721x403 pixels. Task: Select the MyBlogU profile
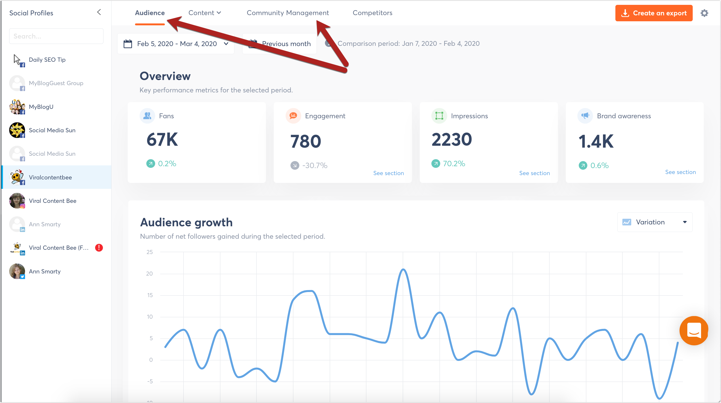click(x=41, y=107)
